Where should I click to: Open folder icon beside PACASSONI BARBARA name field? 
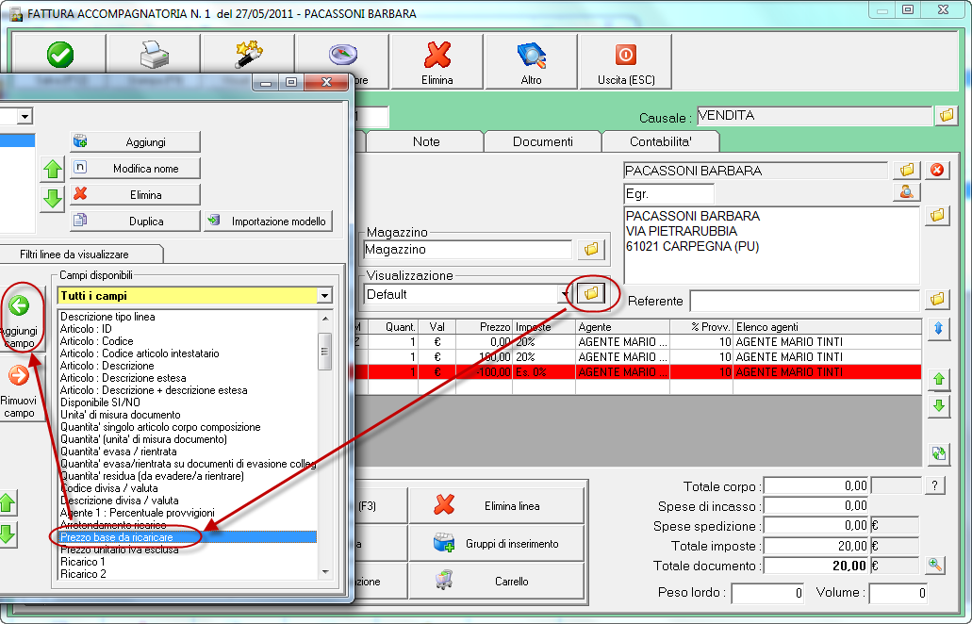click(907, 170)
